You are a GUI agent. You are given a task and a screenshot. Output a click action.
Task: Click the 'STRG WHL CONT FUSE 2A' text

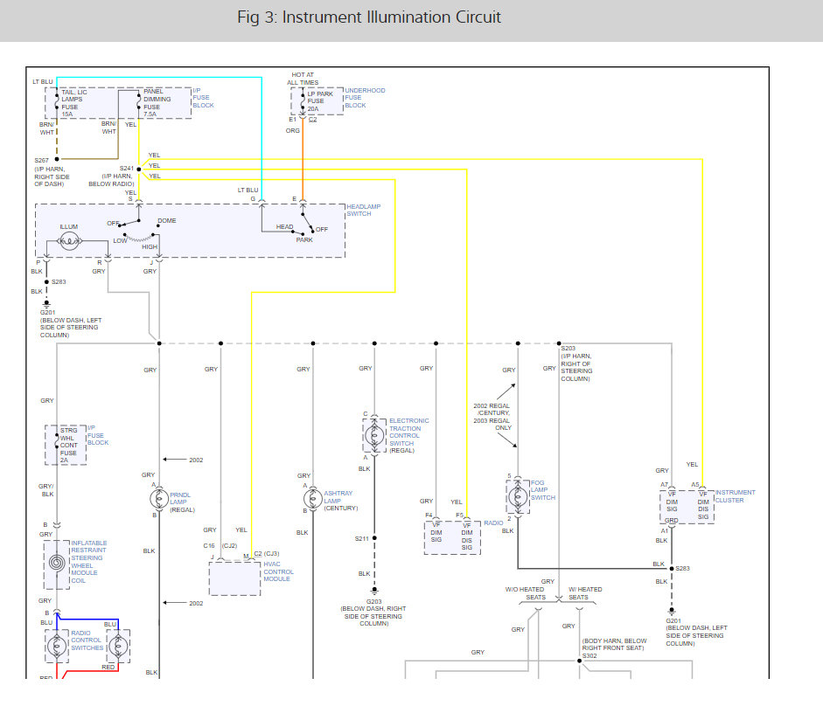[x=68, y=445]
